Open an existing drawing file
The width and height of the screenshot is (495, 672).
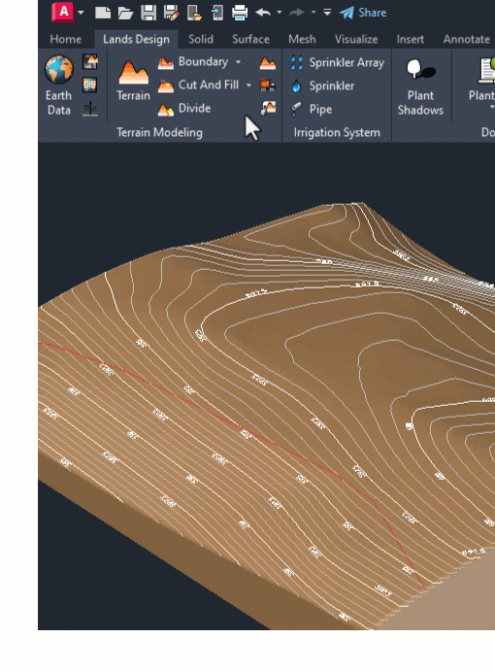click(125, 13)
